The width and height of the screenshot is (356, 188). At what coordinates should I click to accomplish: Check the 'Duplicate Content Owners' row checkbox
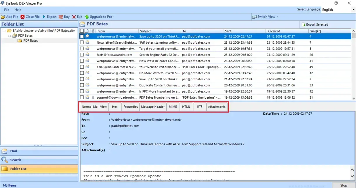(x=82, y=85)
